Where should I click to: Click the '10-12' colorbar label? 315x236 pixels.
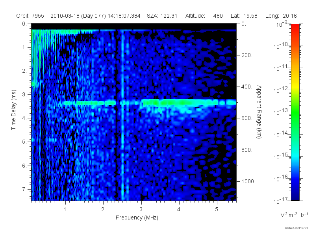point(281,90)
